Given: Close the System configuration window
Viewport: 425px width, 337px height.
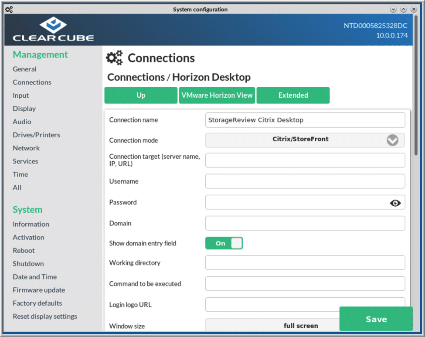Looking at the screenshot, I should click(414, 10).
